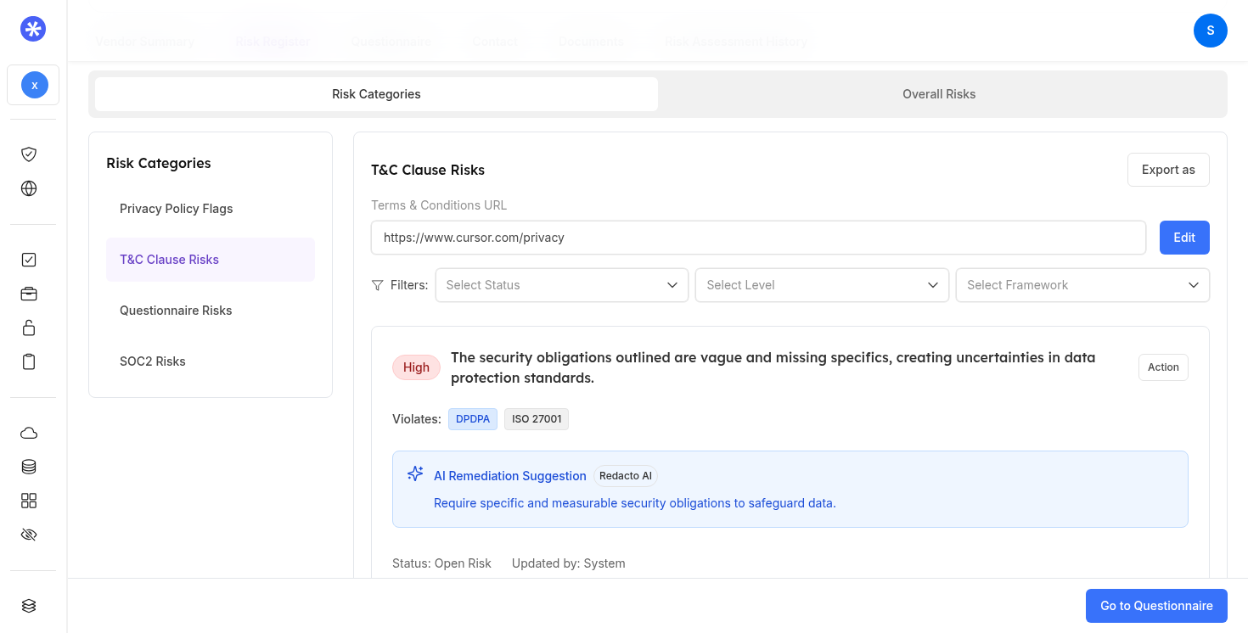Select the unlocked padlock sidebar icon
The height and width of the screenshot is (633, 1248).
pos(29,328)
